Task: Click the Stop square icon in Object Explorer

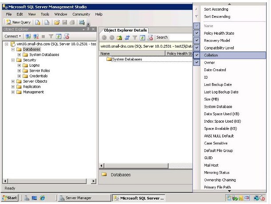Action: 43,36
